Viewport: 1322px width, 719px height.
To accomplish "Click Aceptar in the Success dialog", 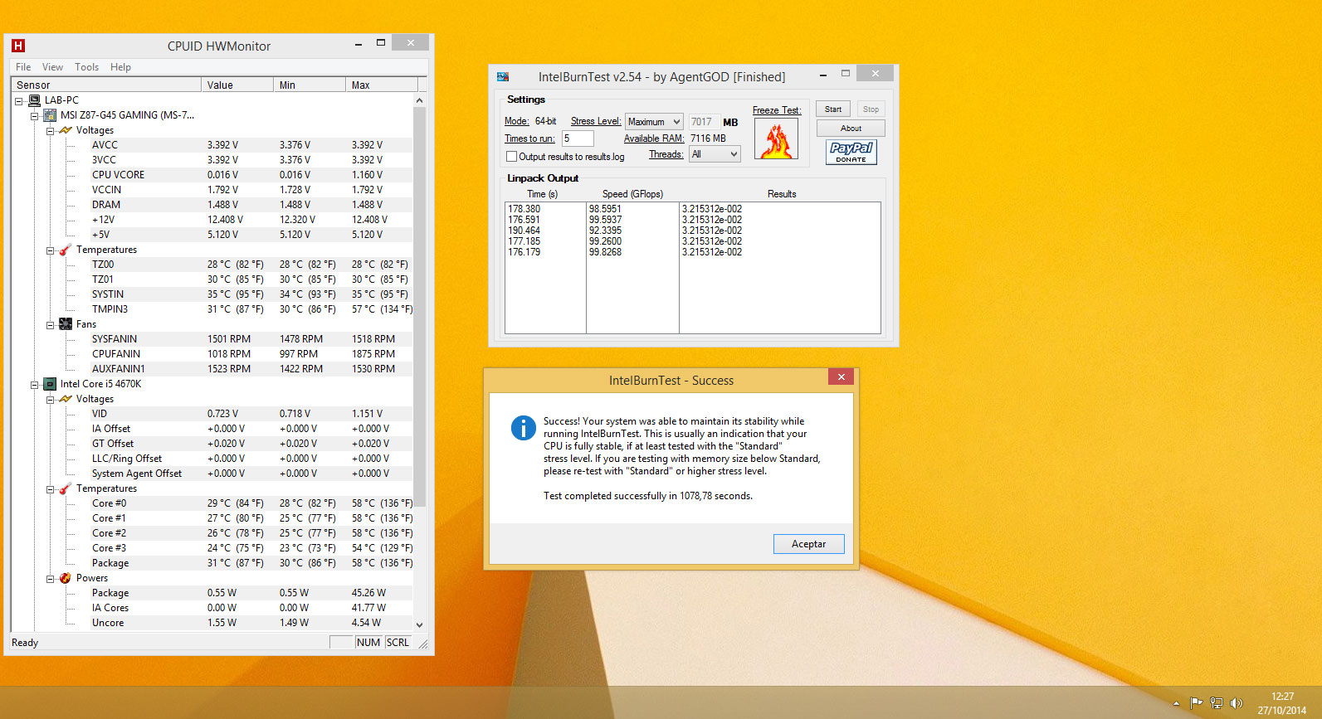I will coord(808,544).
